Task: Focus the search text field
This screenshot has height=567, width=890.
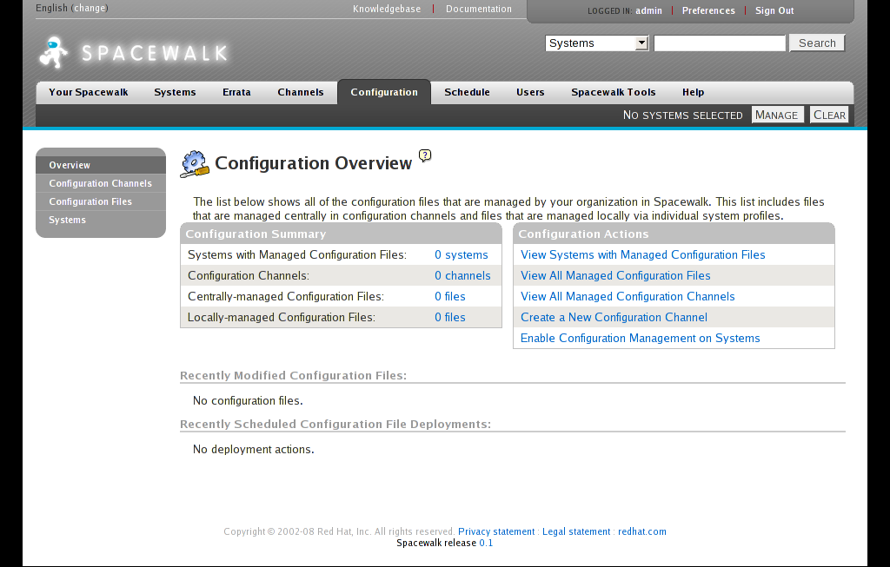Action: [x=719, y=43]
